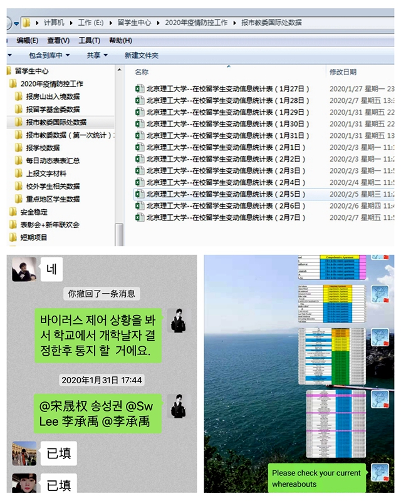Select the 每日动态表表汇总 folder in the tree

pyautogui.click(x=53, y=161)
